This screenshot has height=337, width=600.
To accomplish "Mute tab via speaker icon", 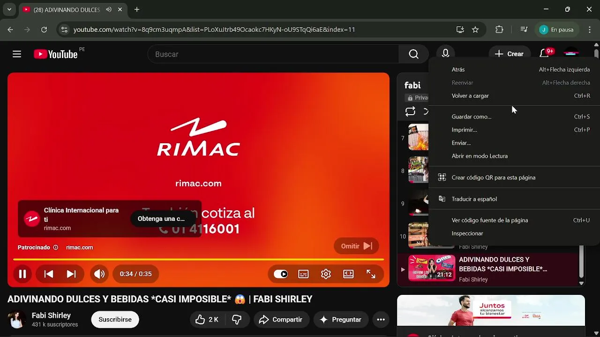I will [x=109, y=9].
